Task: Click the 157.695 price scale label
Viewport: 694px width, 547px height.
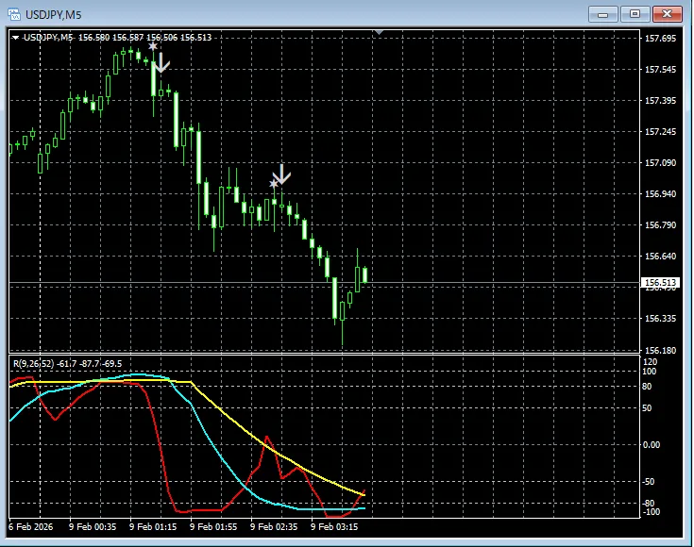Action: (x=660, y=39)
